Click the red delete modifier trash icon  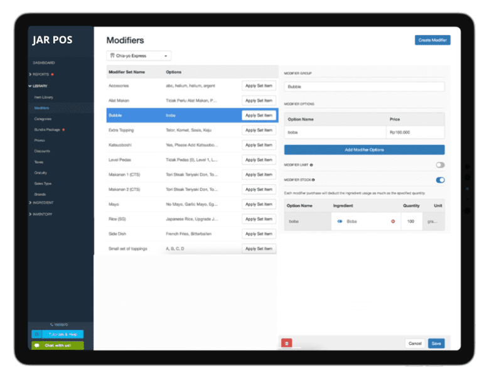(x=287, y=343)
